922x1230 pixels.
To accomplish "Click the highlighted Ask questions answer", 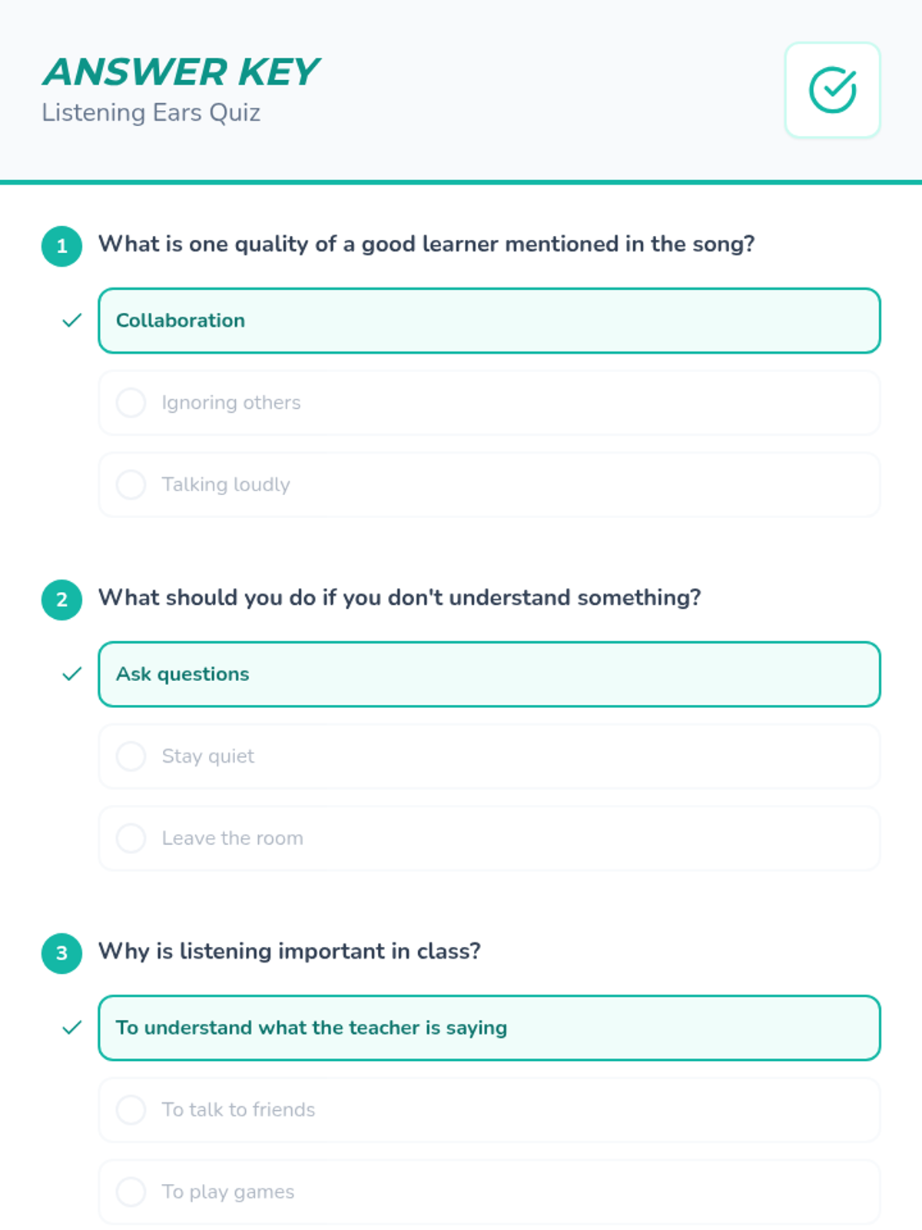I will tap(489, 674).
